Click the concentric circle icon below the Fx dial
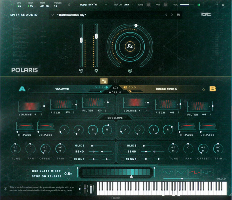Viewport: 232px width, 200px height. [130, 71]
